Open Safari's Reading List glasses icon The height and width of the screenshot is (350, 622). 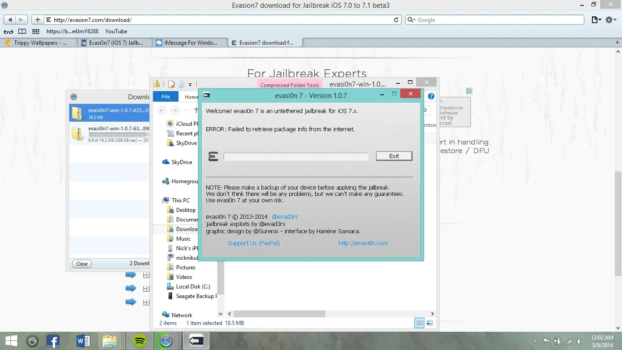coord(8,31)
